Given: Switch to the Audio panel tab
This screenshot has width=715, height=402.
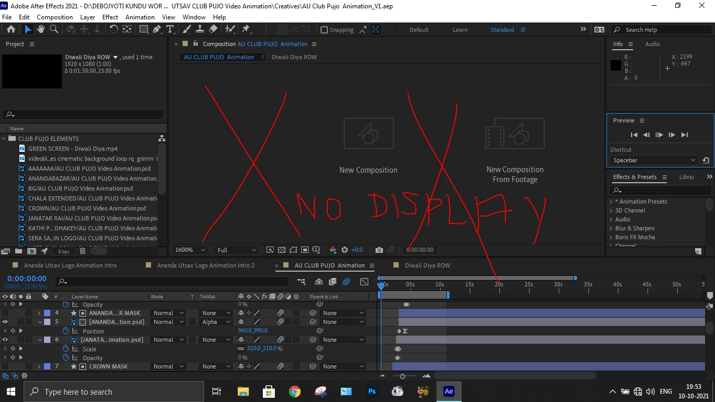Looking at the screenshot, I should coord(653,44).
